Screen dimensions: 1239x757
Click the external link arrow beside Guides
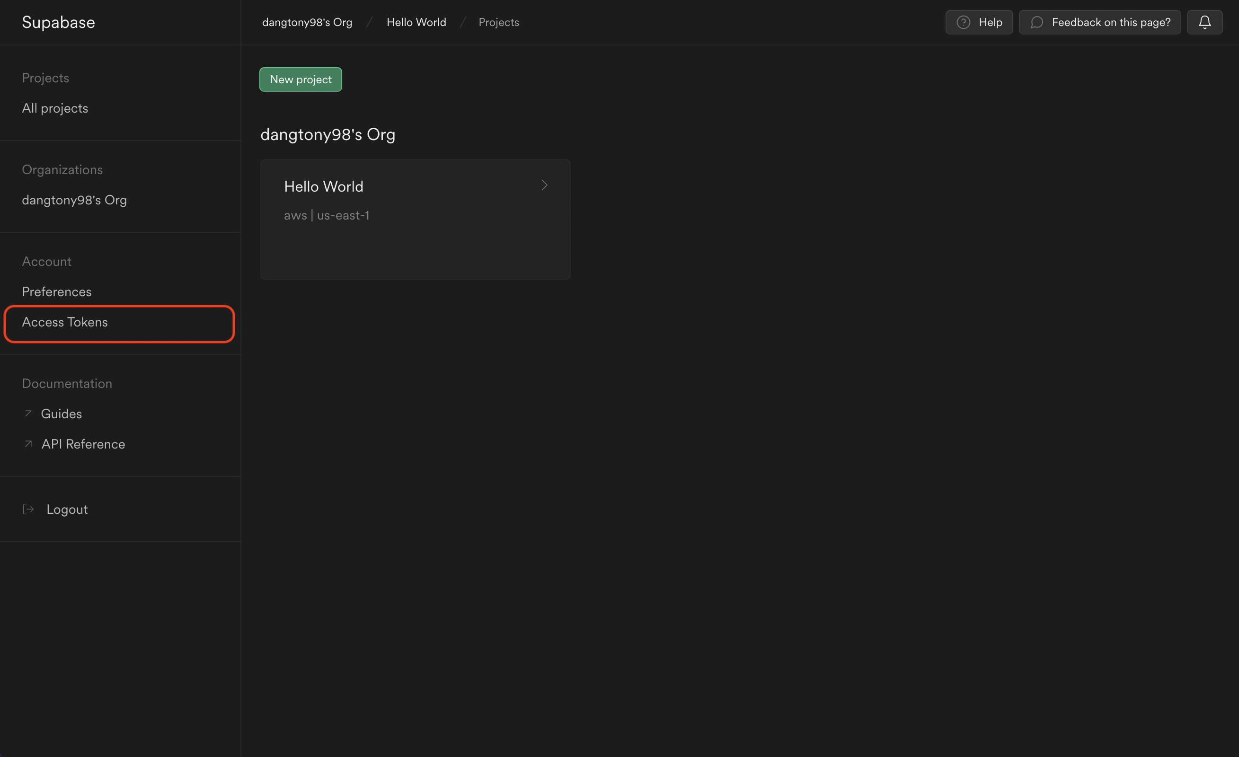pyautogui.click(x=28, y=413)
